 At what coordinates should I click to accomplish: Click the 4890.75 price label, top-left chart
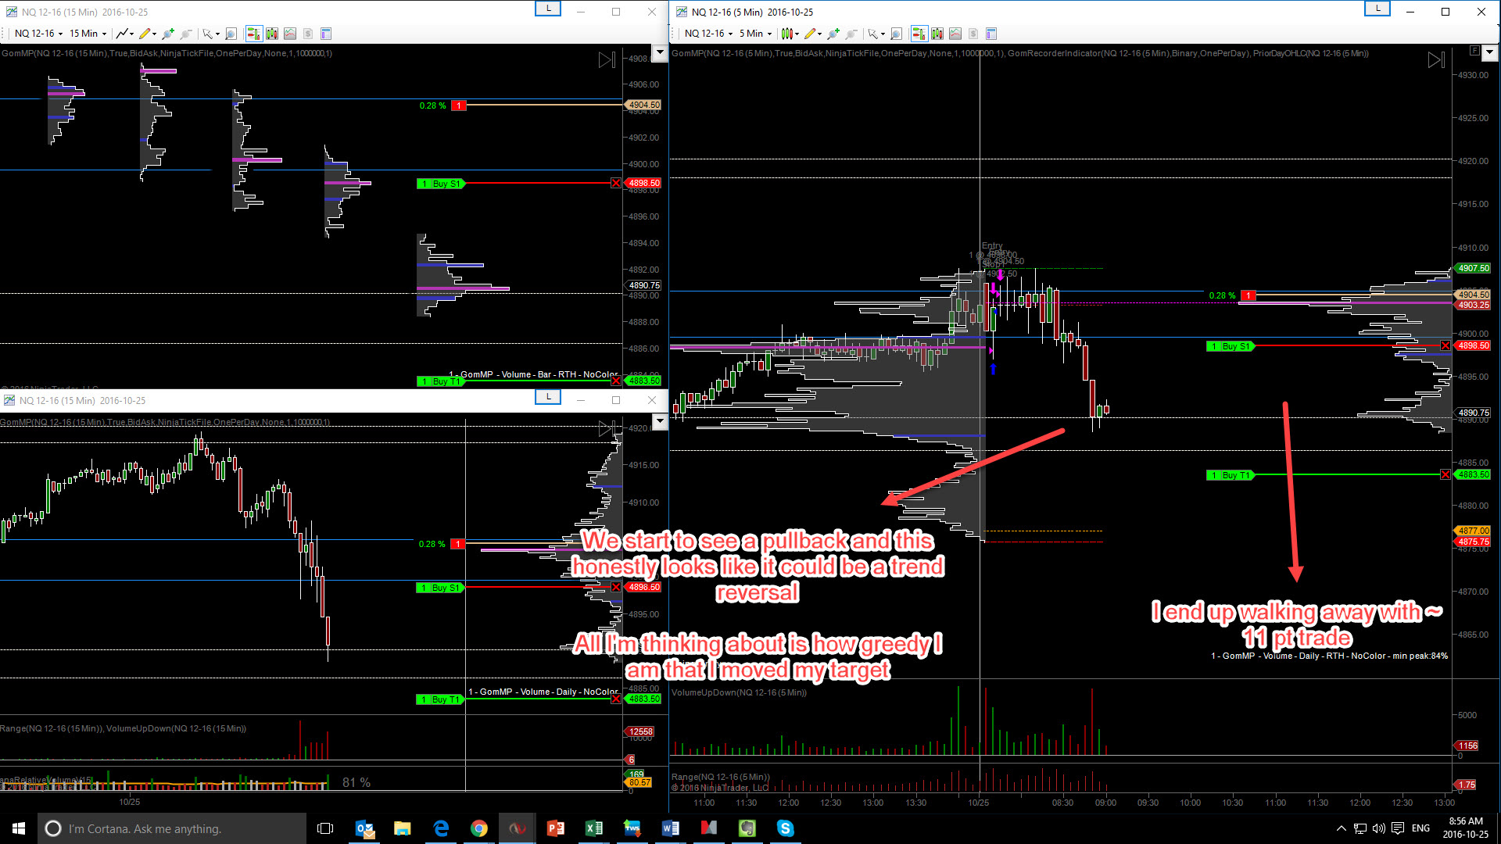(x=643, y=285)
